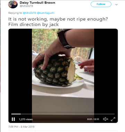This screenshot has height=132, width=125.
Task: Open Daisy Turnbull Brown's profile avatar
Action: click(13, 4)
